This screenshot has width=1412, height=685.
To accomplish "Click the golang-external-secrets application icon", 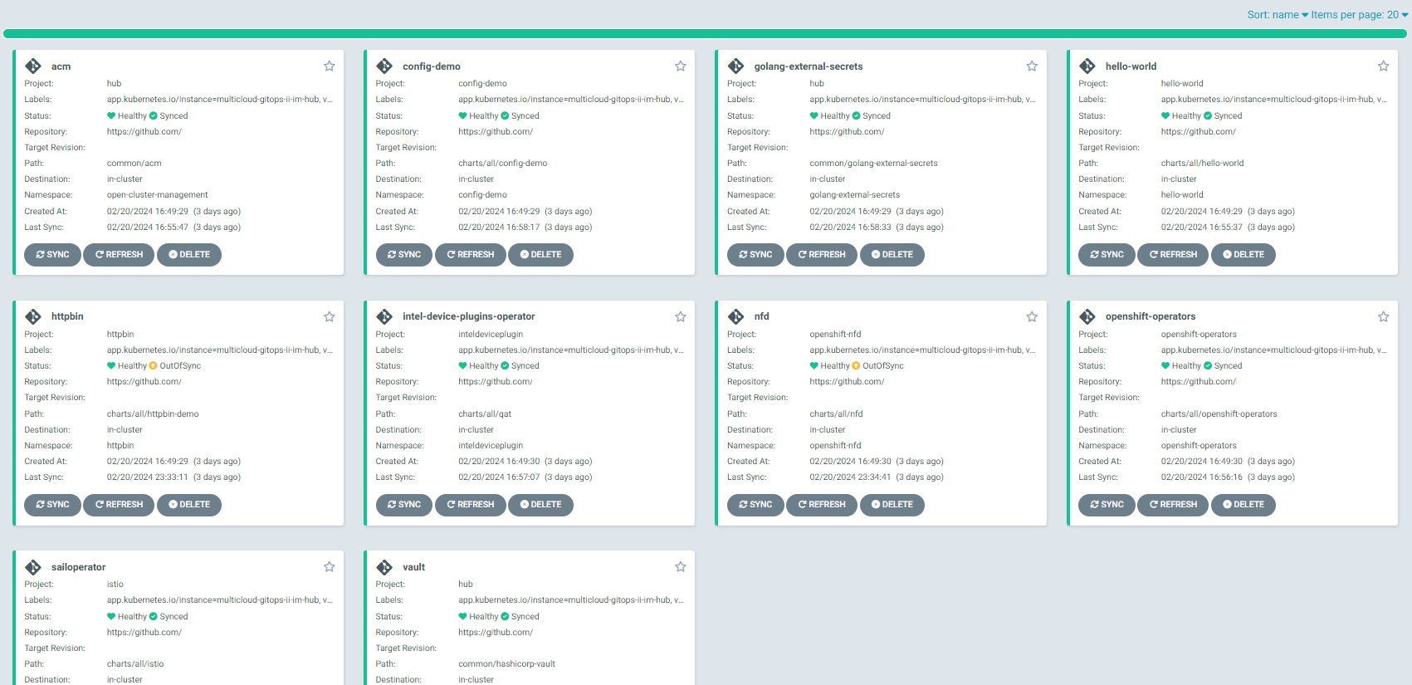I will pos(735,66).
